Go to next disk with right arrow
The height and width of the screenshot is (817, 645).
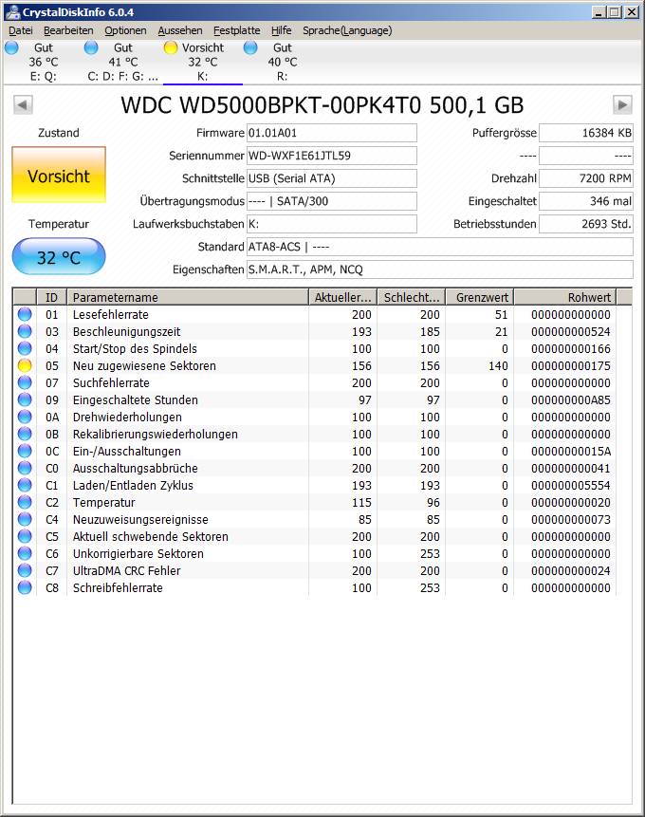(622, 104)
